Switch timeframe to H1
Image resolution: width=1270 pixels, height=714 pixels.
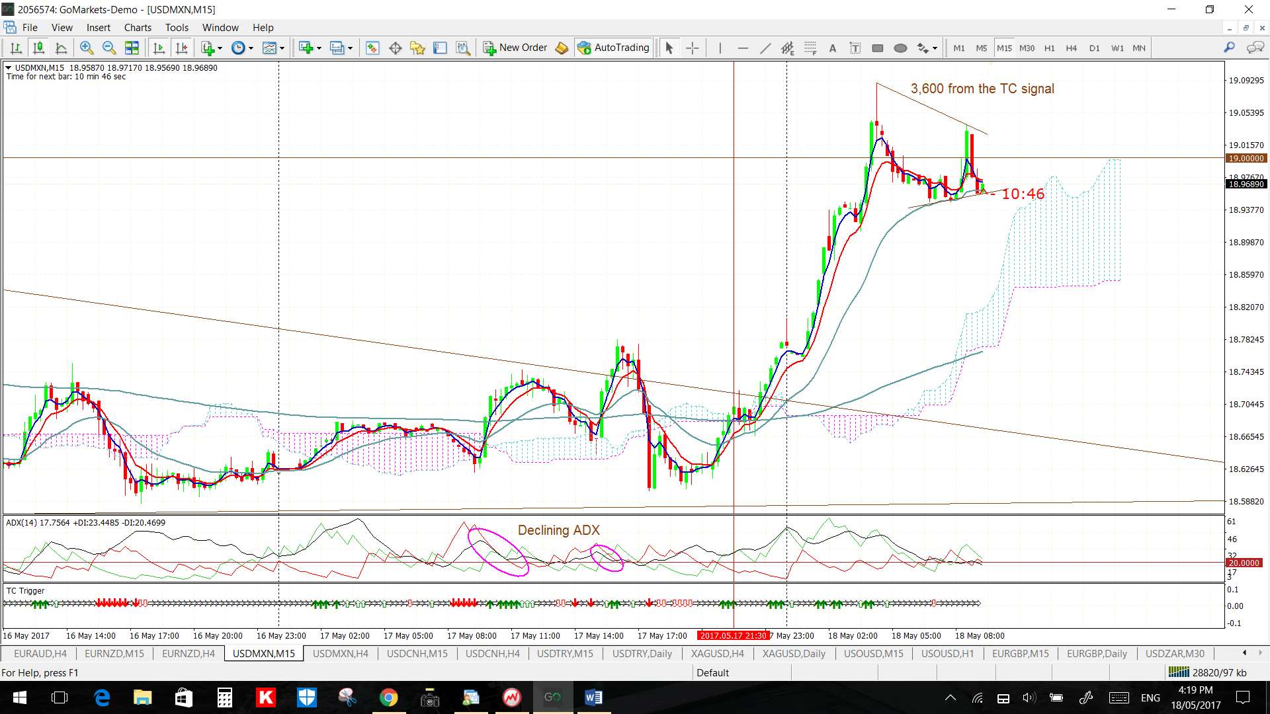pos(1049,48)
